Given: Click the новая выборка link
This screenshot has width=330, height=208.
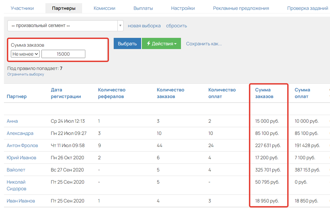Looking at the screenshot, I should coord(144,26).
